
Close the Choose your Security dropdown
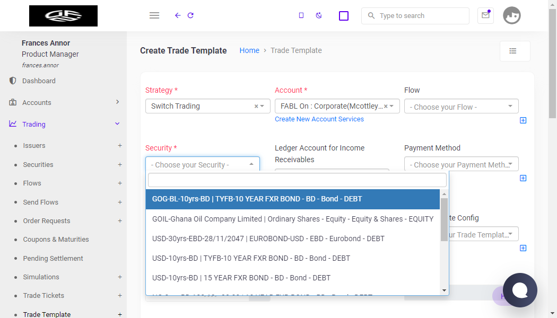click(203, 164)
